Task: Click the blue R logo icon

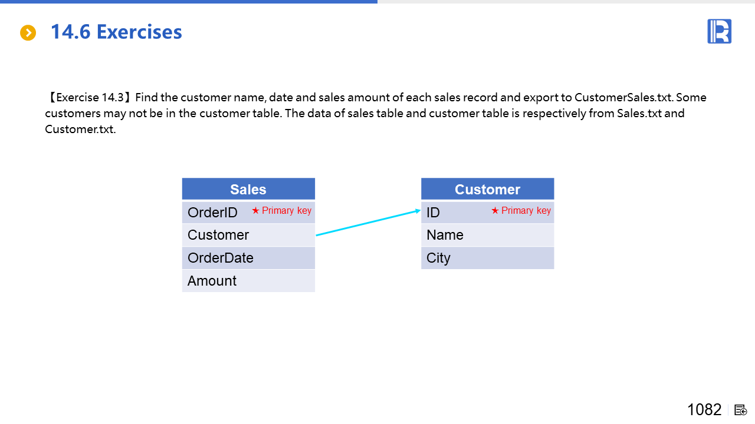Action: (x=719, y=31)
